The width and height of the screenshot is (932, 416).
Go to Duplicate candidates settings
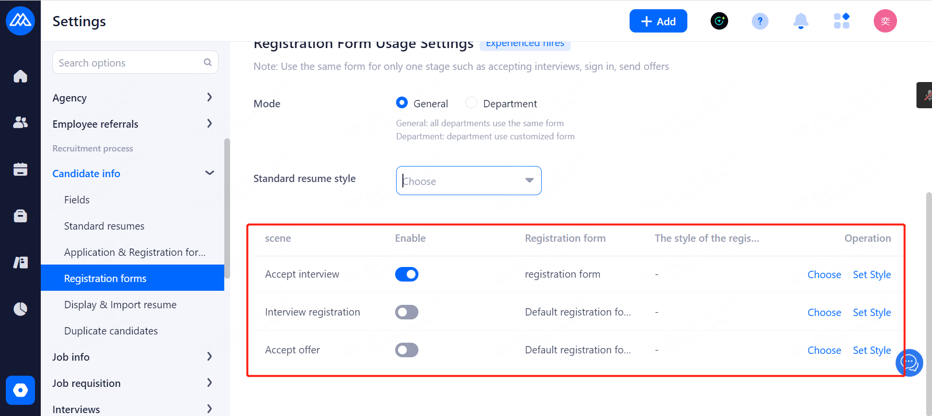(x=111, y=331)
